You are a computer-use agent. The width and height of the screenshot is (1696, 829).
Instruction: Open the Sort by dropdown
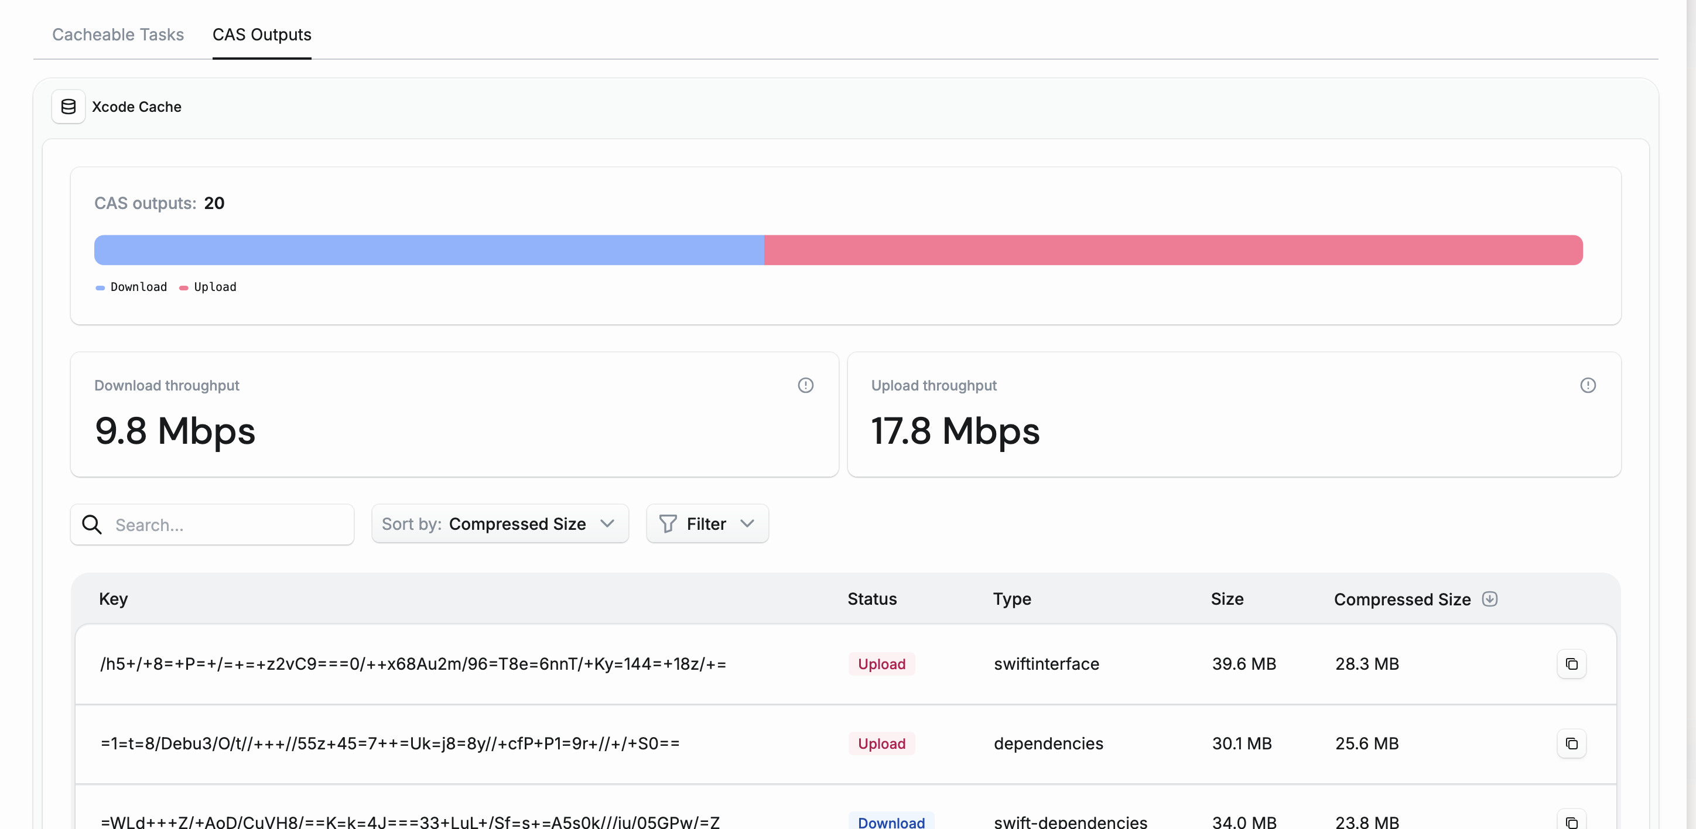click(x=499, y=523)
